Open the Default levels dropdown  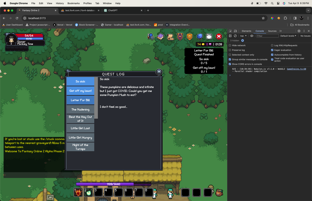tap(288, 36)
